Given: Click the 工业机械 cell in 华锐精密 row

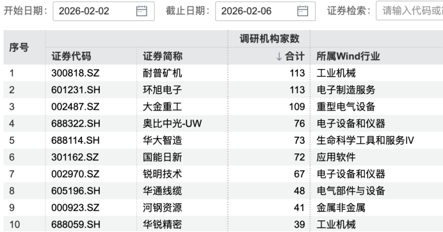Looking at the screenshot, I should coord(336,224).
